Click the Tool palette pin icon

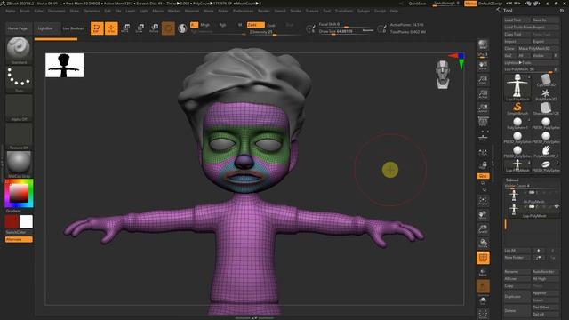coord(562,11)
